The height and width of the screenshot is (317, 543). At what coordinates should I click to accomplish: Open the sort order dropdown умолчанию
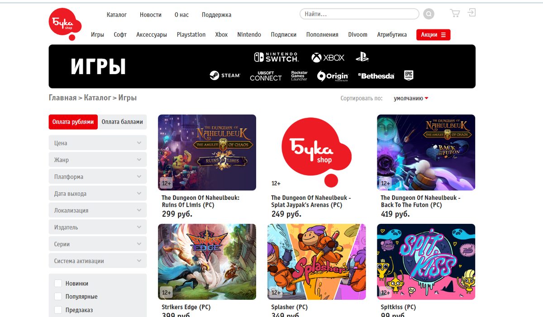click(x=411, y=98)
